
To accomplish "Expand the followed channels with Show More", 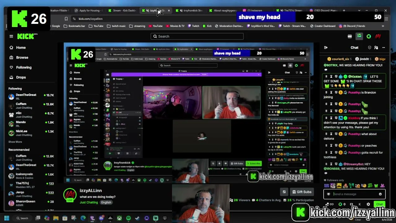I will click(x=15, y=142).
